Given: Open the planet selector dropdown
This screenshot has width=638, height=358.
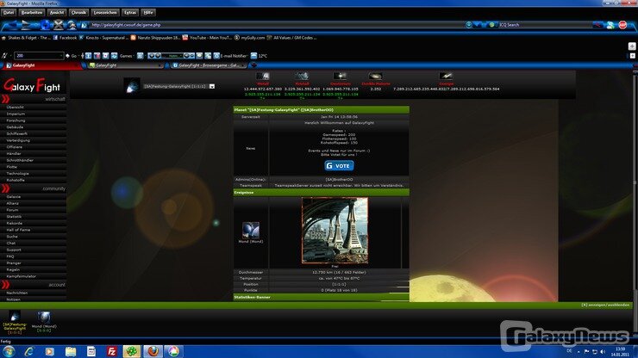Looking at the screenshot, I should pyautogui.click(x=212, y=86).
